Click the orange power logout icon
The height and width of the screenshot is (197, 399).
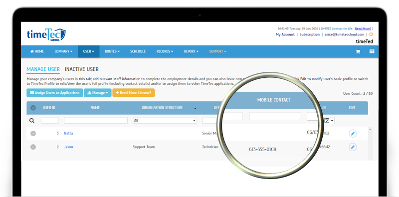pos(371,34)
